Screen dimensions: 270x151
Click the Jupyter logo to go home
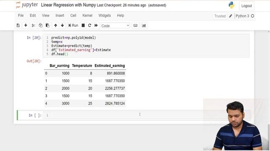(x=27, y=5)
